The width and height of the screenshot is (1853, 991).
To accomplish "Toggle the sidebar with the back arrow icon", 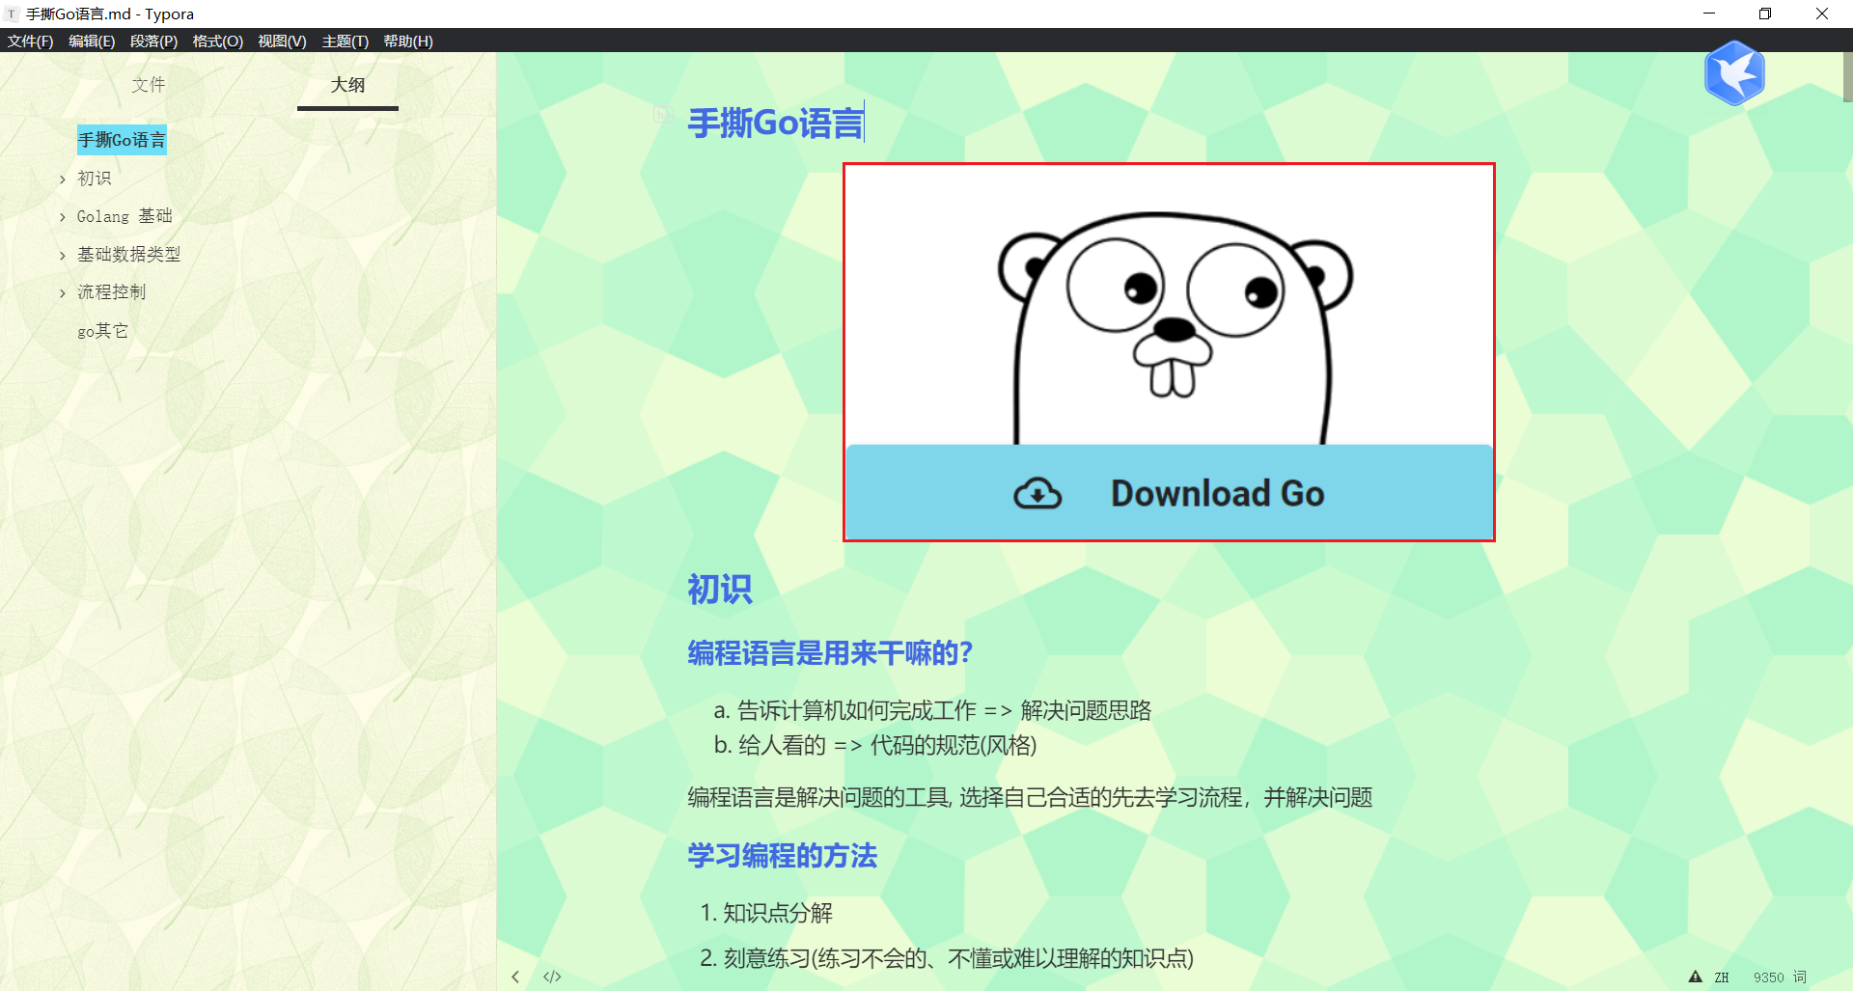I will pos(515,977).
